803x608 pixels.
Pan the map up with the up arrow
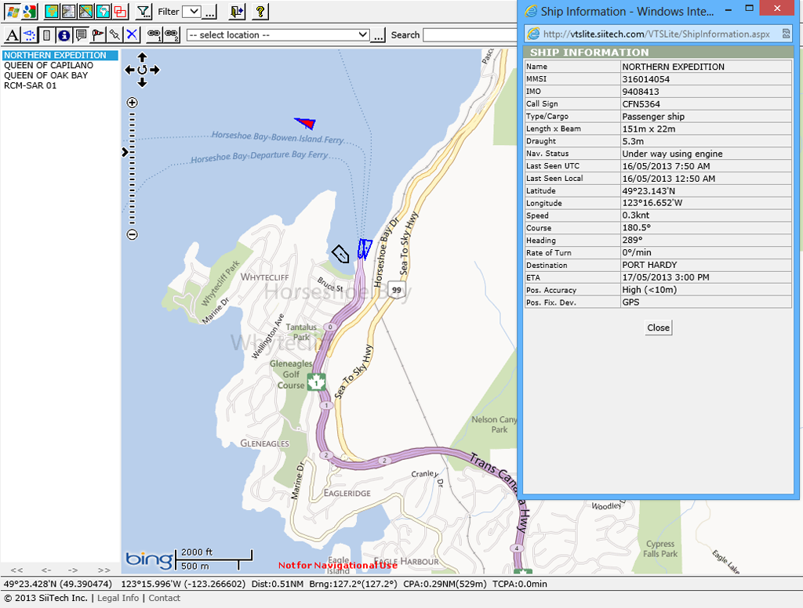point(143,57)
